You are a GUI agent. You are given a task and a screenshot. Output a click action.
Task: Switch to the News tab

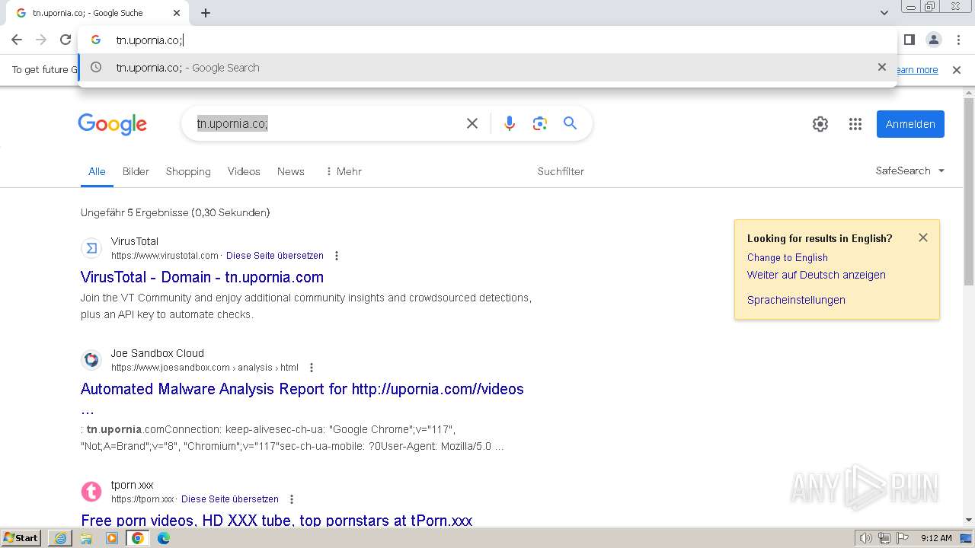coord(291,171)
